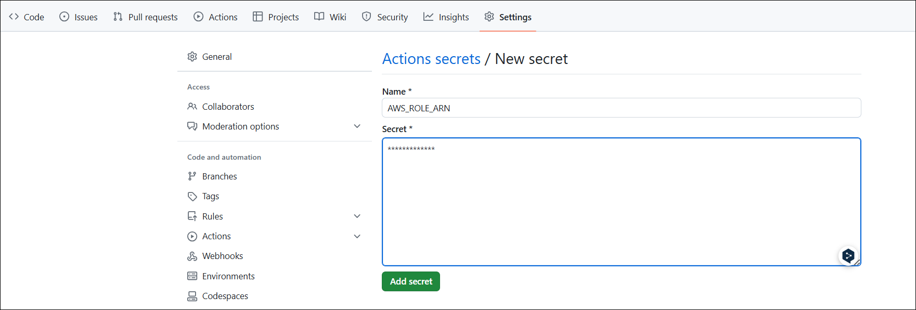Screen dimensions: 916x310
Task: Click the Settings gear icon
Action: [x=489, y=16]
